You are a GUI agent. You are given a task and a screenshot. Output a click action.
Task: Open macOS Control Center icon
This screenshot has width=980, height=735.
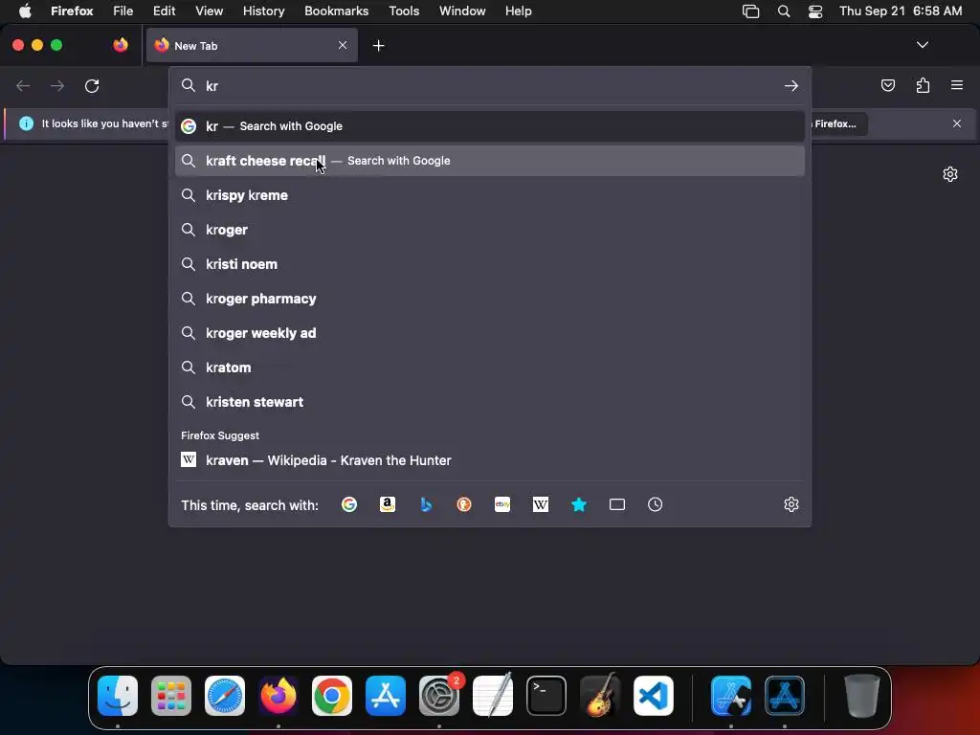point(815,11)
